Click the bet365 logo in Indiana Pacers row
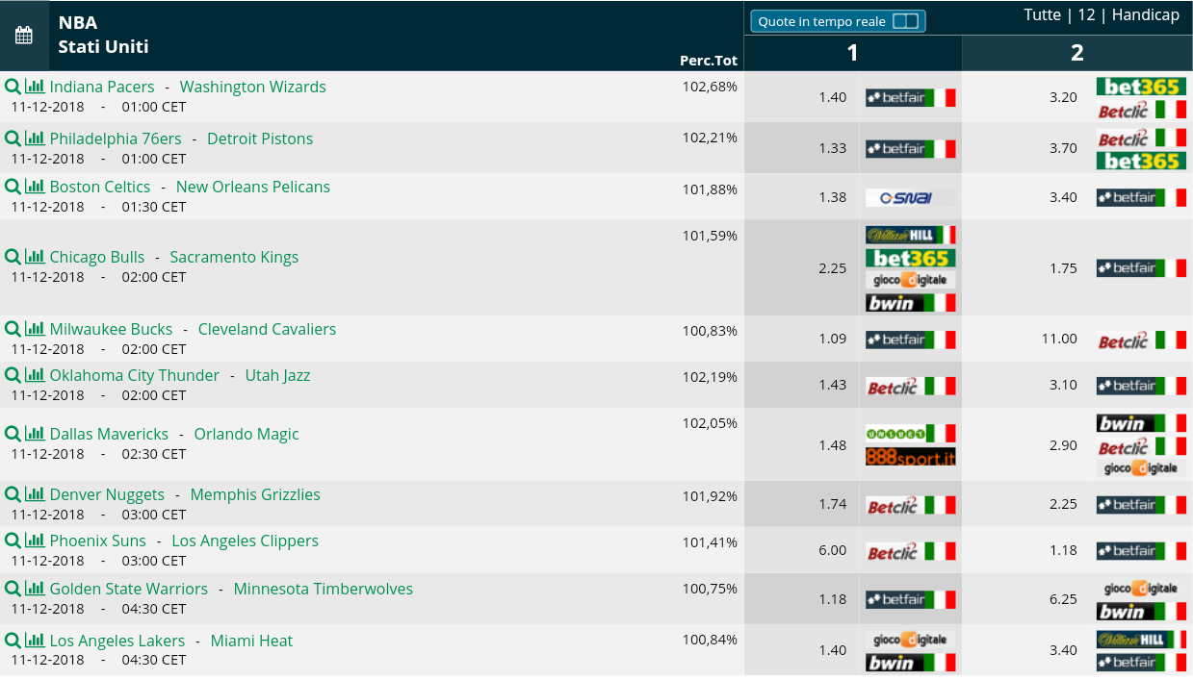1193x680 pixels. [1141, 87]
